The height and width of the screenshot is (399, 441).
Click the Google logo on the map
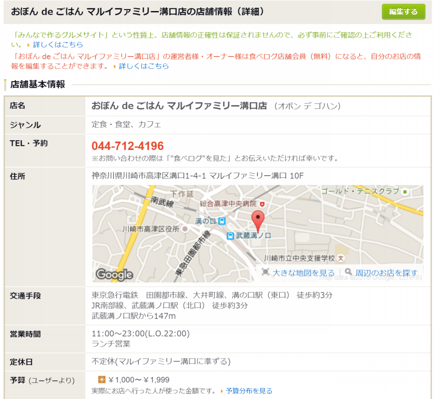coord(114,274)
